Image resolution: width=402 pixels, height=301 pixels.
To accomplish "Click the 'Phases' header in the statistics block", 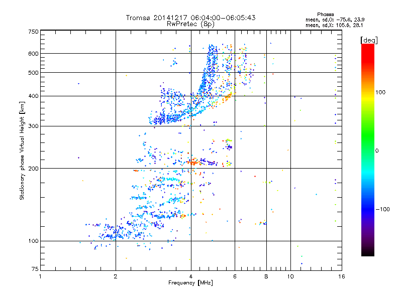I will 325,15.
